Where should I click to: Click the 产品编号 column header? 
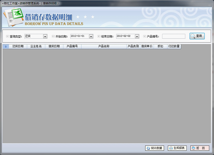coord(72,46)
